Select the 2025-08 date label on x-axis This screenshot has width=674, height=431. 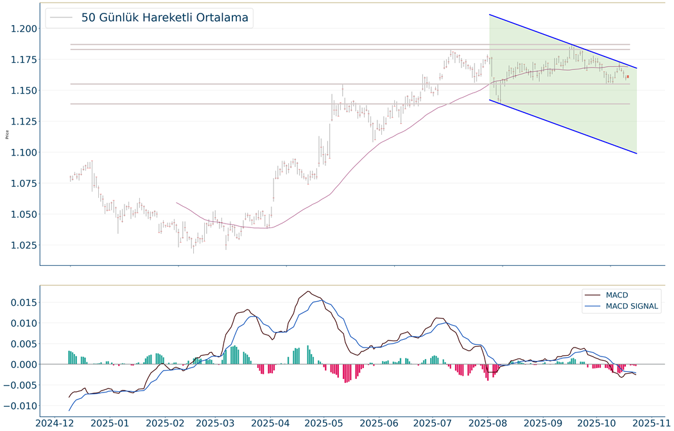pyautogui.click(x=489, y=423)
